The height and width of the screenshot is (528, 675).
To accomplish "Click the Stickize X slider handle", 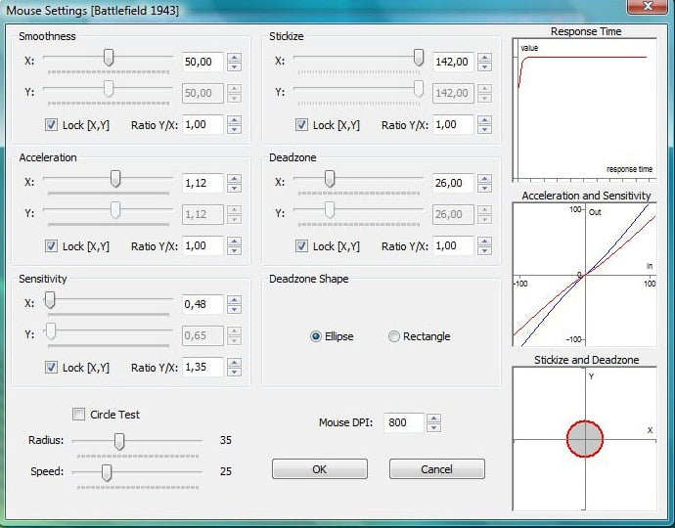I will (x=419, y=58).
